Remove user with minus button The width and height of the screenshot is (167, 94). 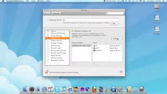click(x=97, y=64)
